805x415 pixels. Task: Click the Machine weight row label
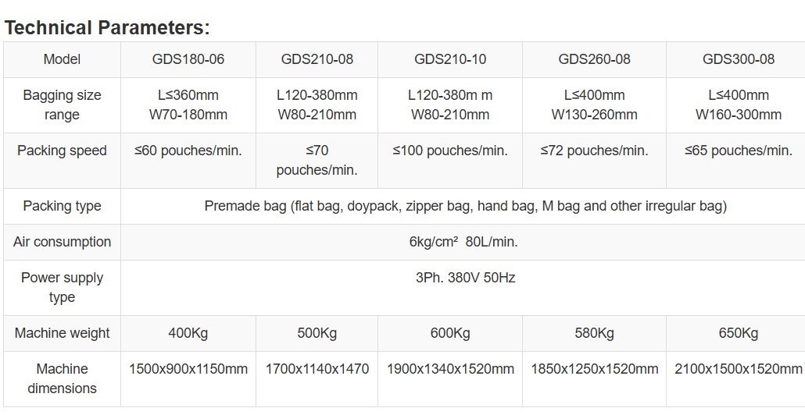pos(62,333)
